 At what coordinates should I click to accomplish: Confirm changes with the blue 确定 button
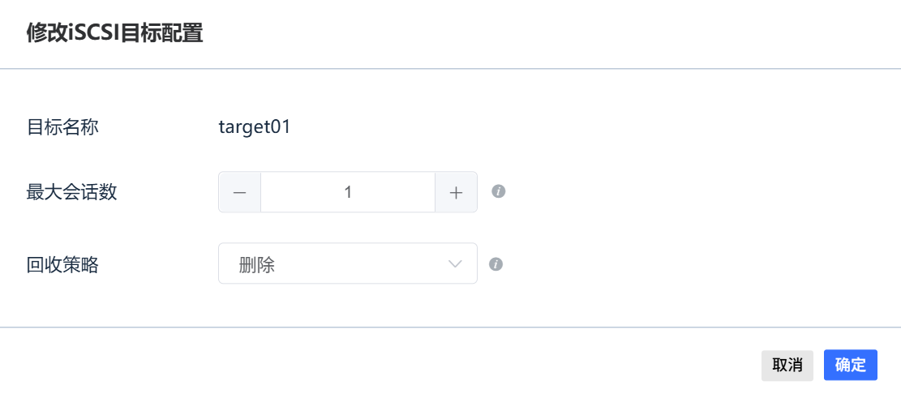pos(851,366)
